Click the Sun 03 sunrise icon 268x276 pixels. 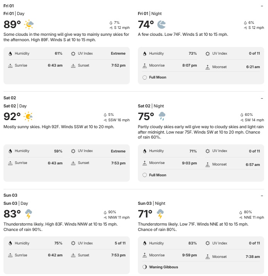[x=10, y=255]
